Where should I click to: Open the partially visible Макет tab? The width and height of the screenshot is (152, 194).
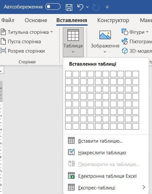[146, 20]
